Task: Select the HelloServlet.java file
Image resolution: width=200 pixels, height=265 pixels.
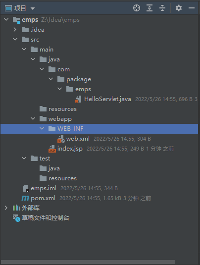Action: (107, 99)
